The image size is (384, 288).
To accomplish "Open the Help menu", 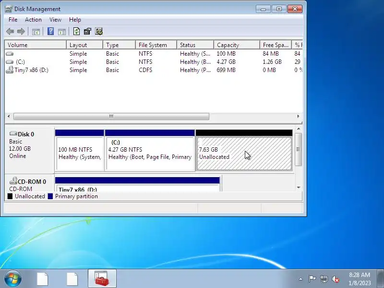I will [x=75, y=20].
